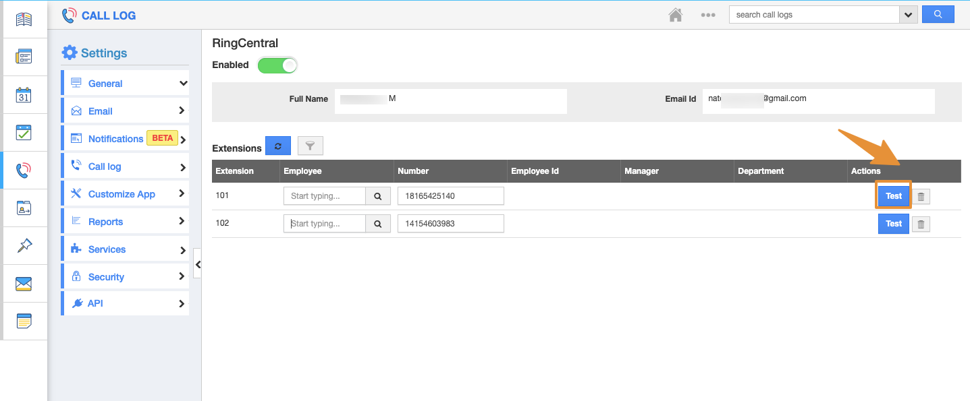This screenshot has height=401, width=970.
Task: Open Reports in the settings menu
Action: (105, 222)
